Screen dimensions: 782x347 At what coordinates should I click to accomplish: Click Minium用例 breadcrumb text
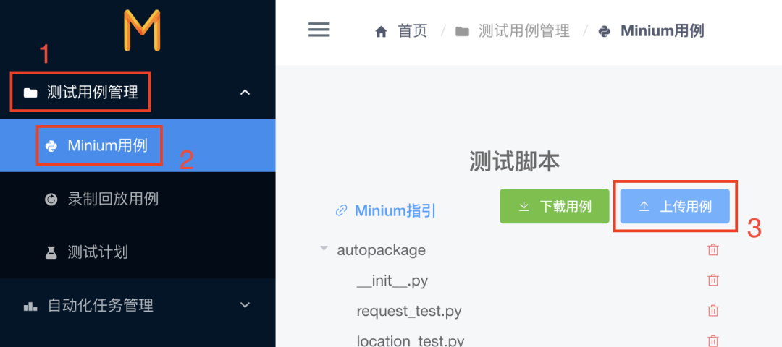coord(663,31)
